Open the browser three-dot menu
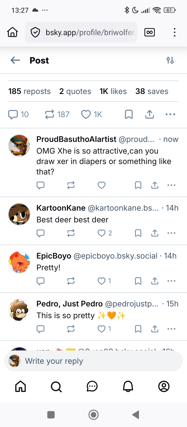Viewport: 187px width, 427px height. tap(175, 32)
